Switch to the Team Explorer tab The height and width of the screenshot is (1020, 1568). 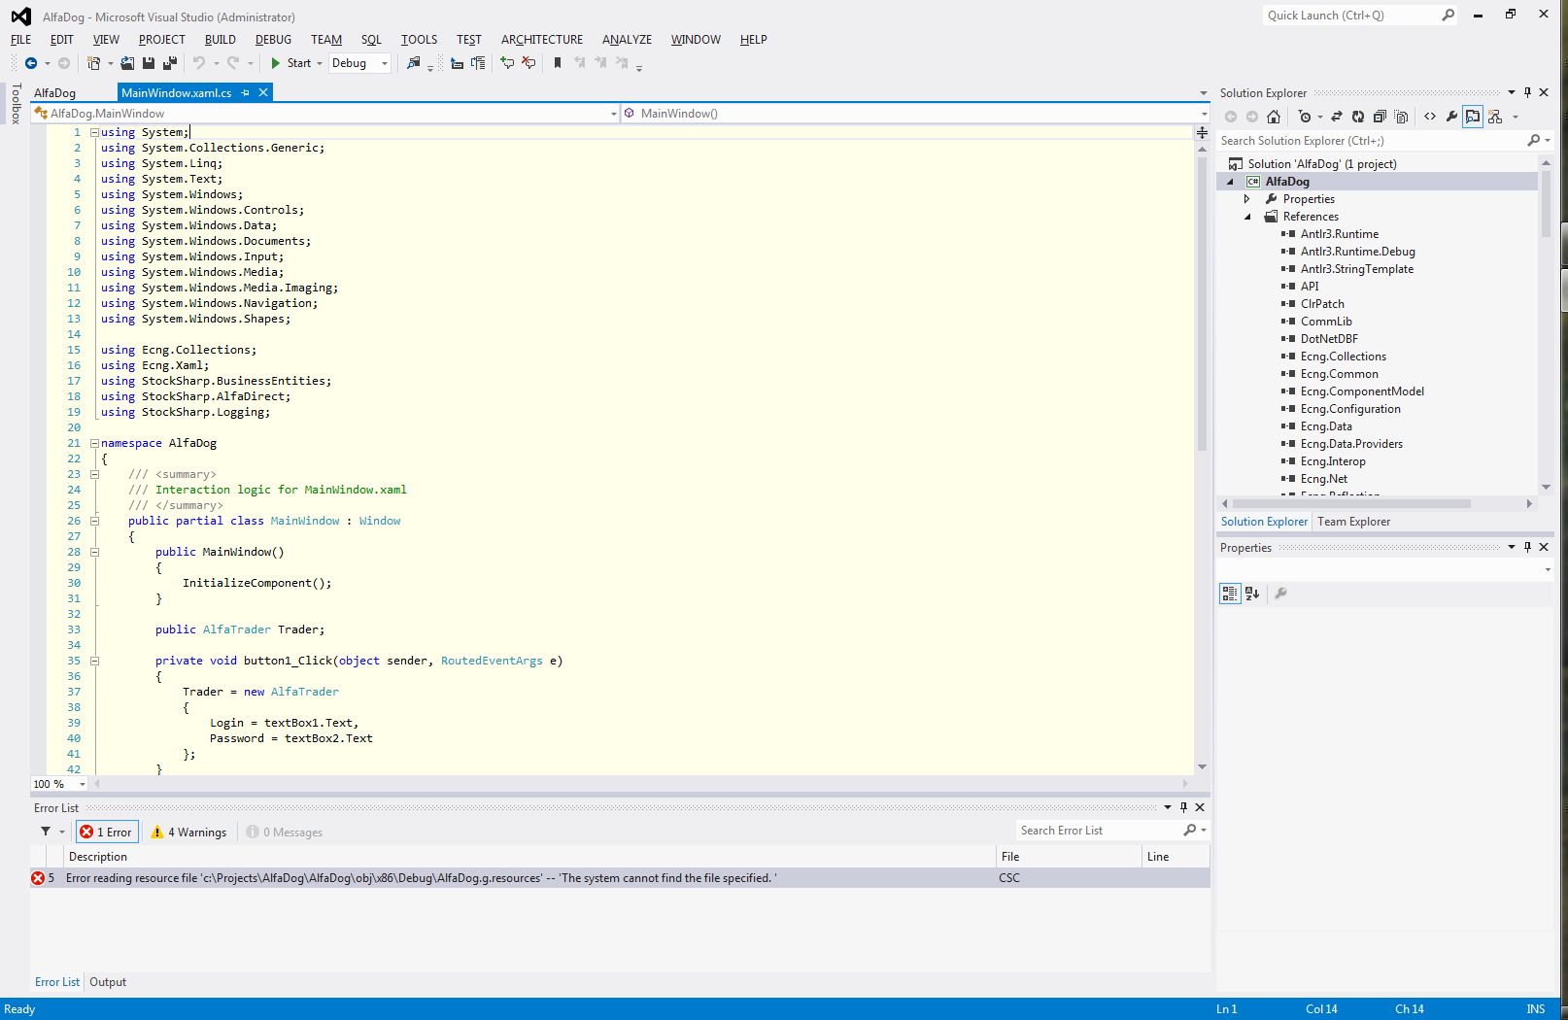1354,522
